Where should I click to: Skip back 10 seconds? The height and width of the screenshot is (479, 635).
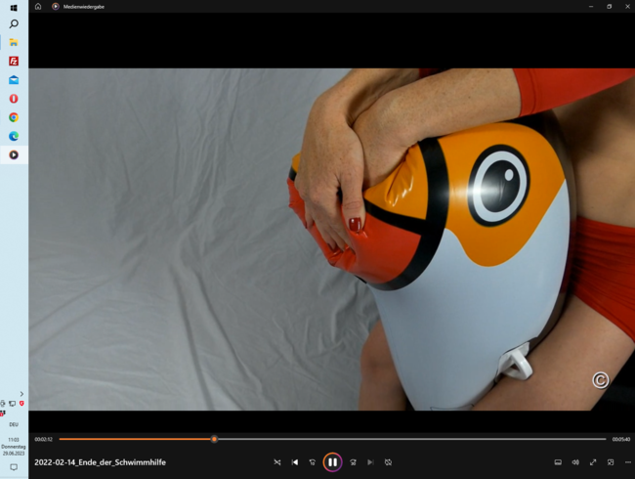coord(313,462)
